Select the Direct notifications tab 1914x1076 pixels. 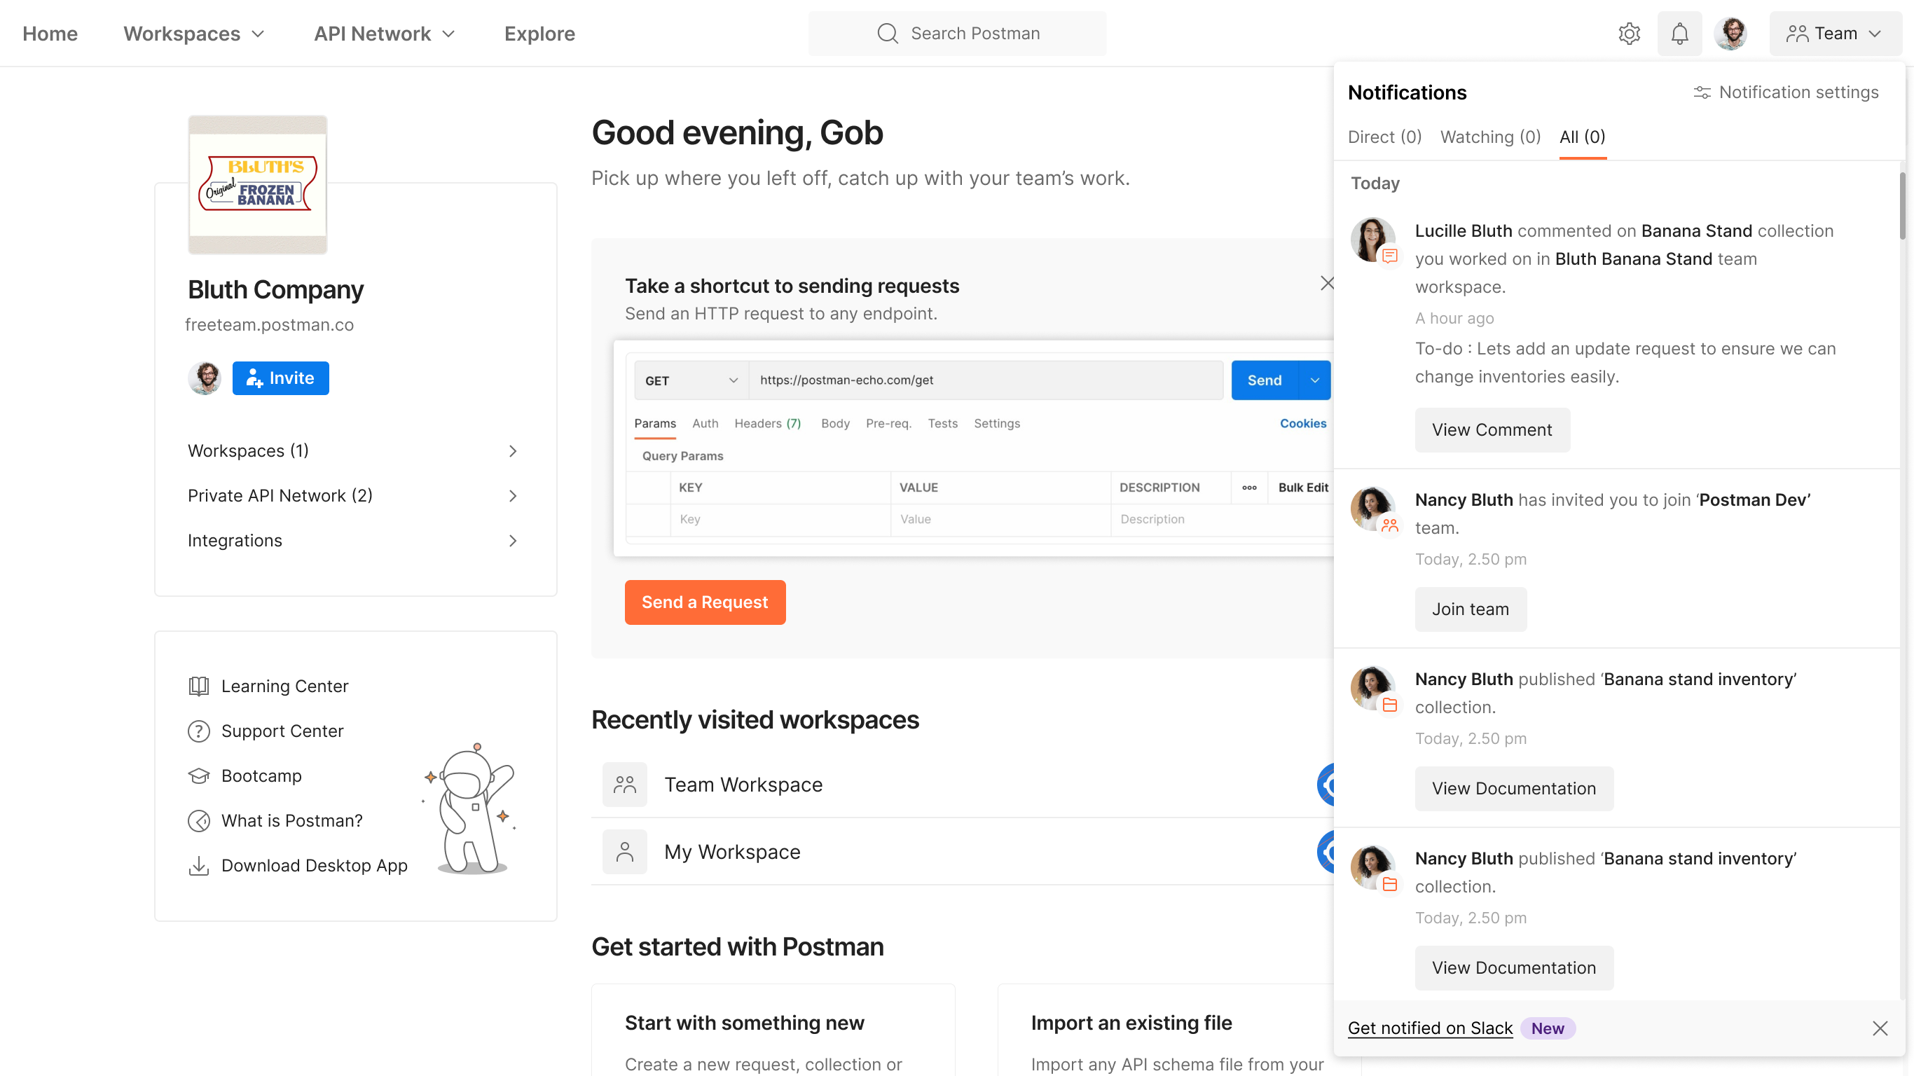(1384, 137)
